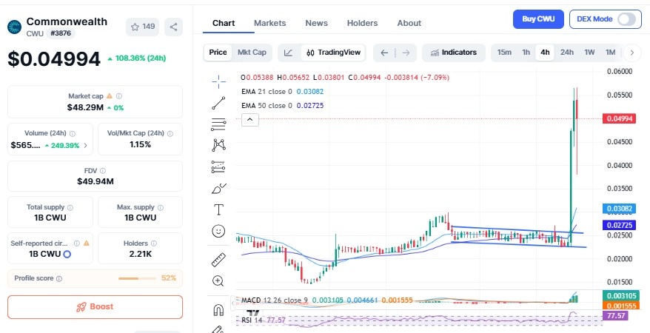Switch to simple line chart view
650x333 pixels.
[x=289, y=53]
